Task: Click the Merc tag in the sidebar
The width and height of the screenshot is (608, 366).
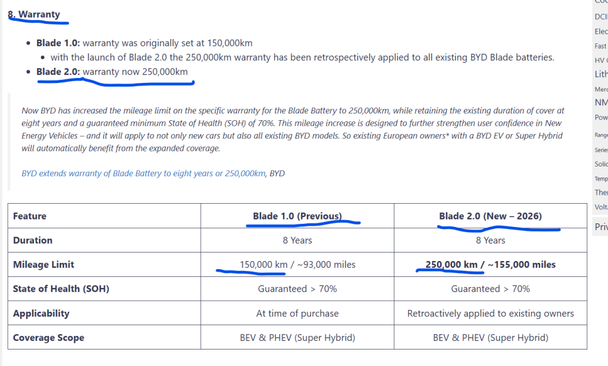Action: pos(601,89)
